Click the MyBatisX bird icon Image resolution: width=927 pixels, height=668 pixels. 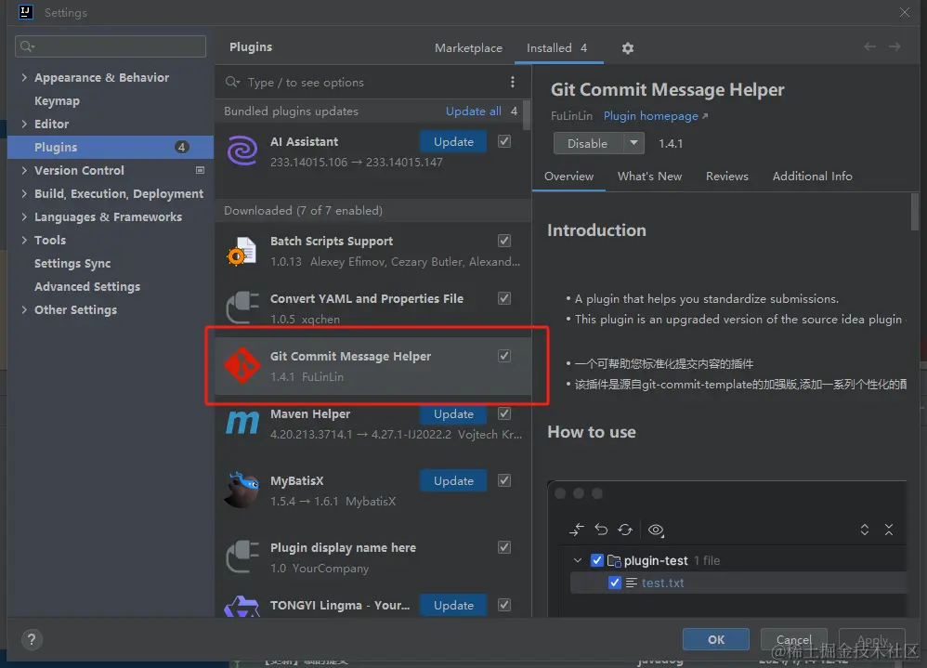242,490
